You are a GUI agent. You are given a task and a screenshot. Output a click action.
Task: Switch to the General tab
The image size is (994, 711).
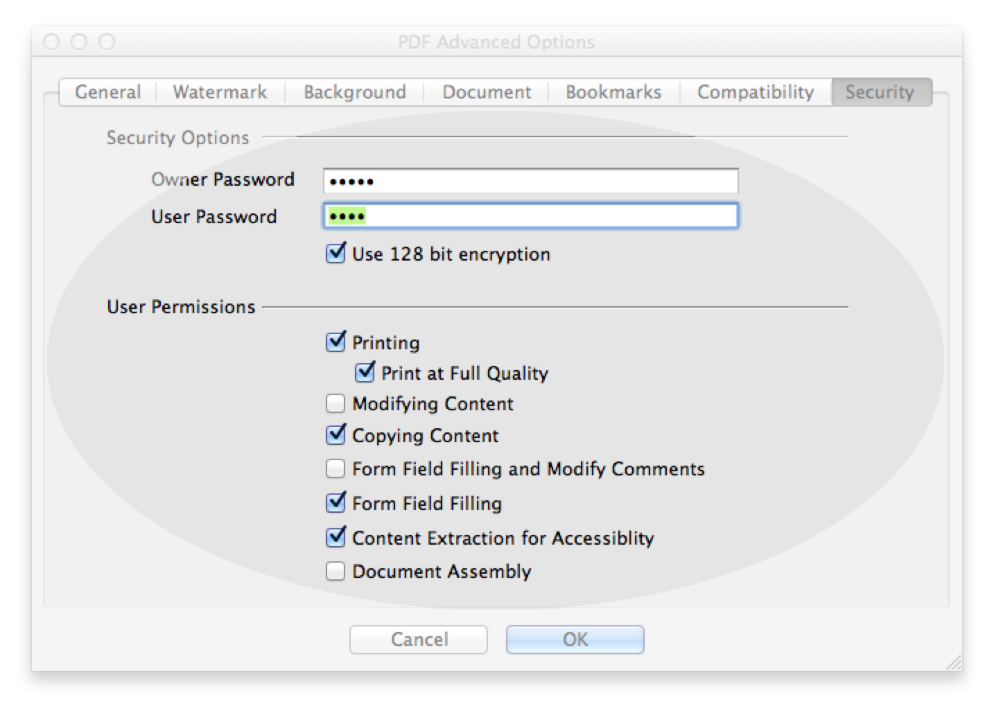(x=107, y=92)
